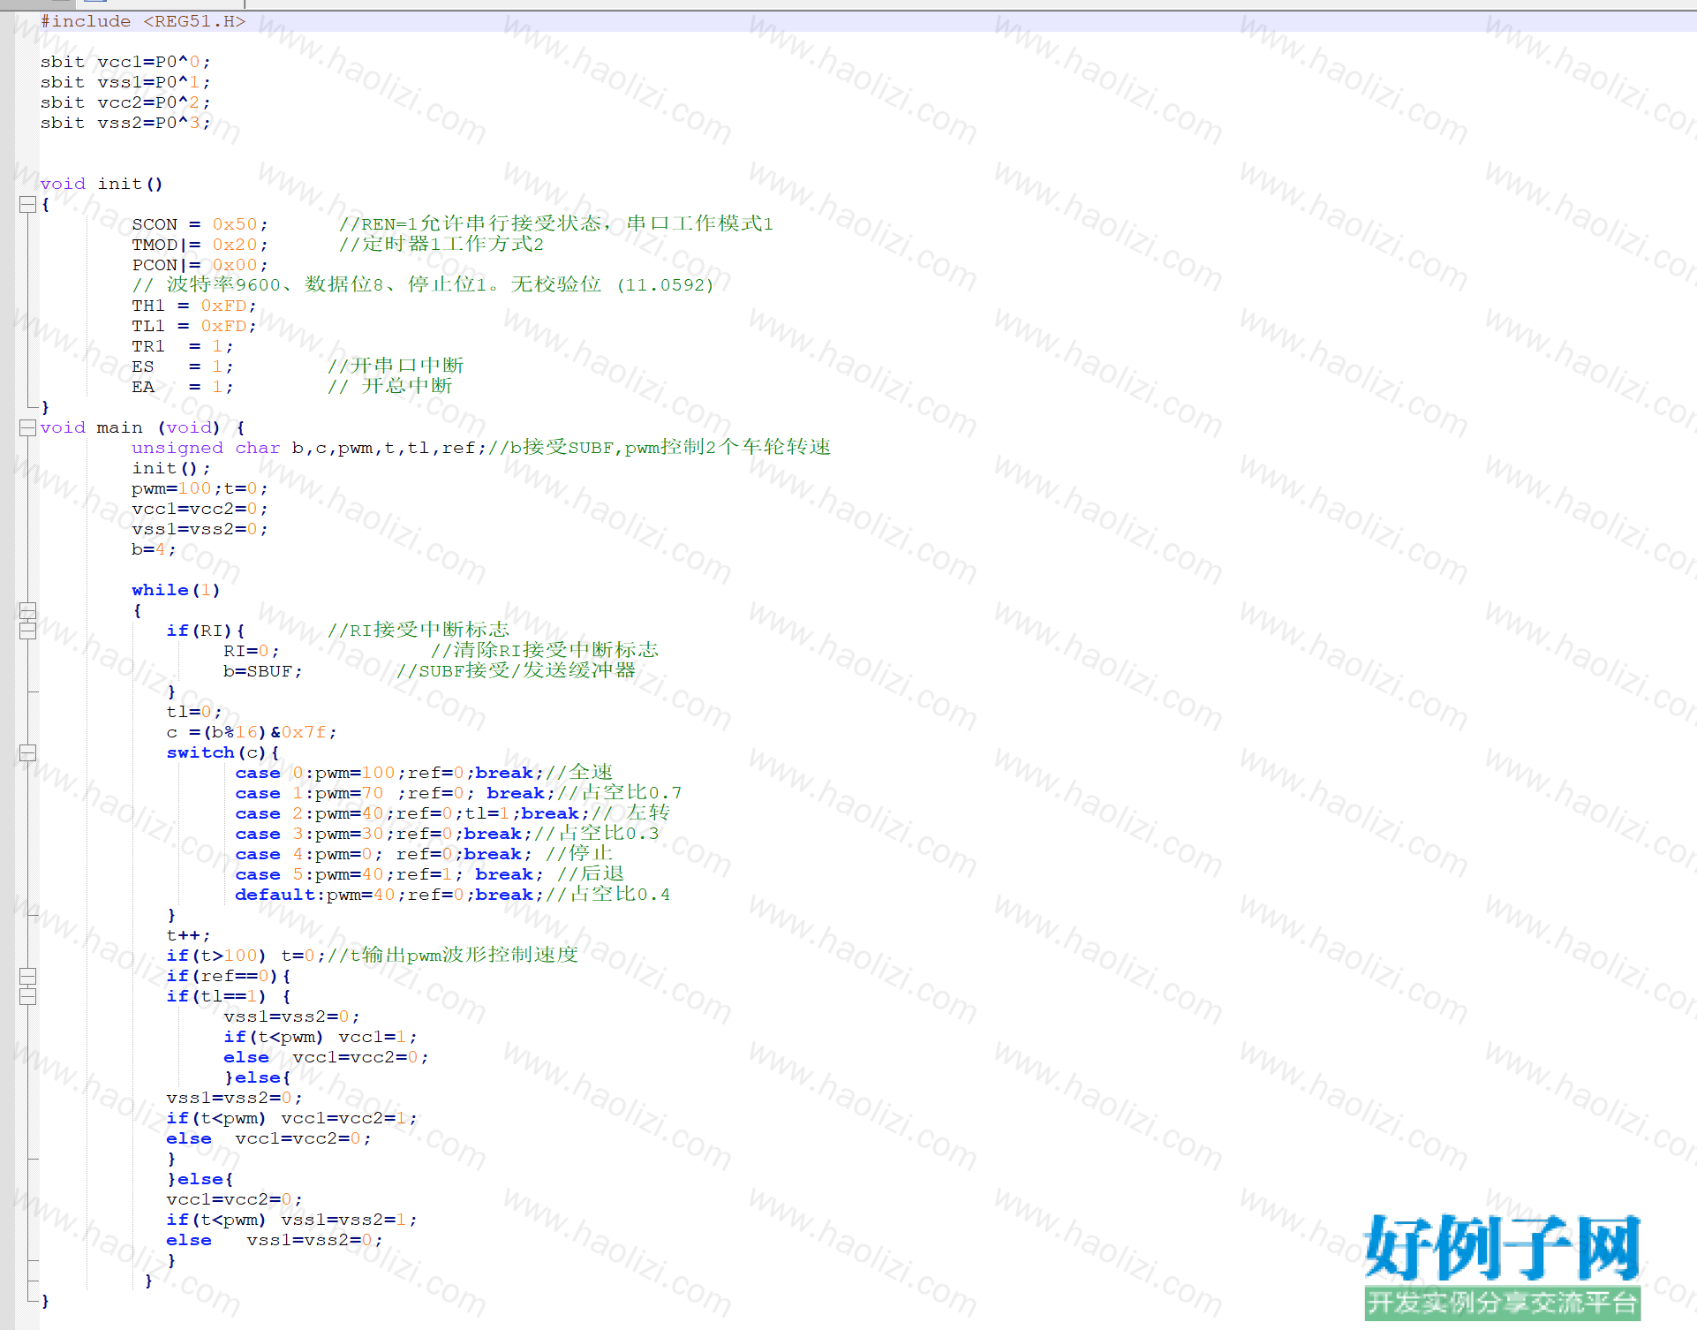Screen dimensions: 1697x1330
Task: Click the vcc1=vcc2=0 line after final }else{
Action: 234,1199
